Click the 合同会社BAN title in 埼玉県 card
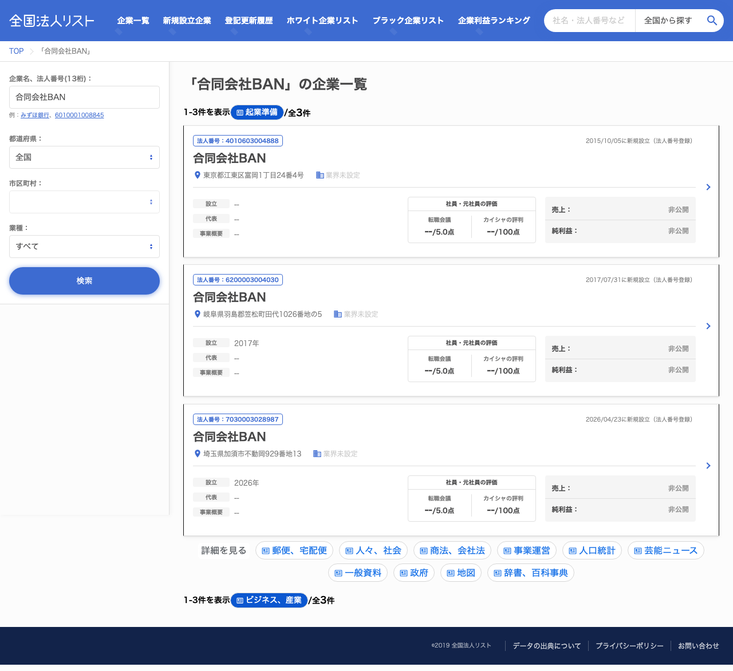The height and width of the screenshot is (671, 733). 230,436
